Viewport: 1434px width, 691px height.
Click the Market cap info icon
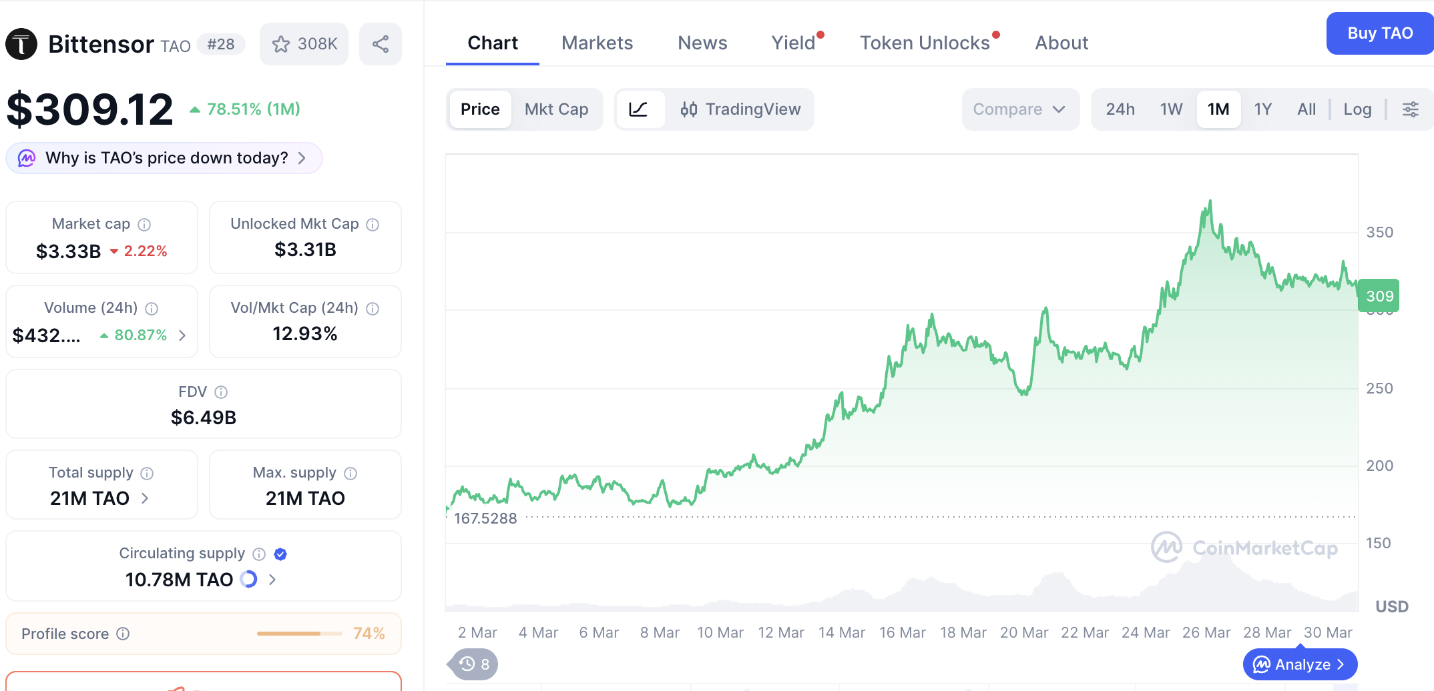tap(144, 224)
